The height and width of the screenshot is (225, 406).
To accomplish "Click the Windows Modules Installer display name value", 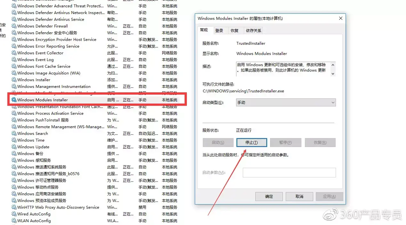I will (262, 54).
